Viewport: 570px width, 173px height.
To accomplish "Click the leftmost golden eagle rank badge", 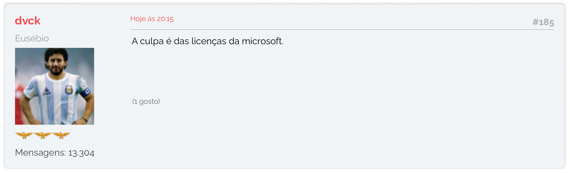I will 24,135.
